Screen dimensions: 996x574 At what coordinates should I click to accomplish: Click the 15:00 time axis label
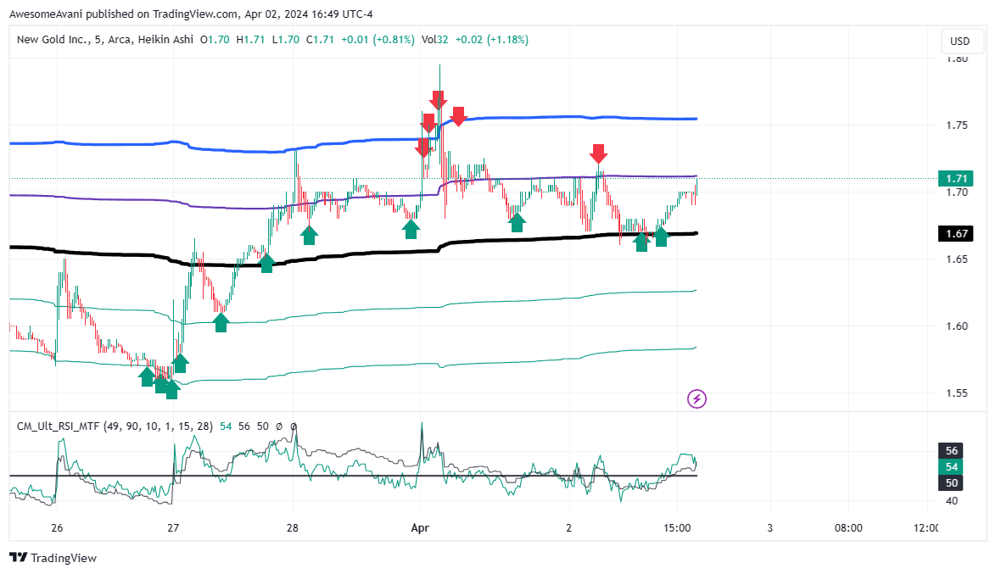pyautogui.click(x=677, y=527)
